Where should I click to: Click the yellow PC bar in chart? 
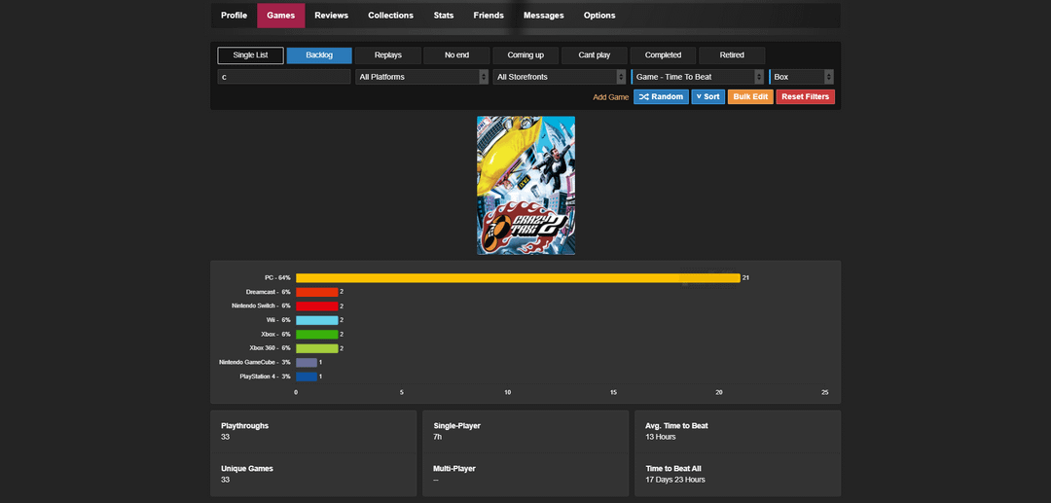[x=518, y=278]
